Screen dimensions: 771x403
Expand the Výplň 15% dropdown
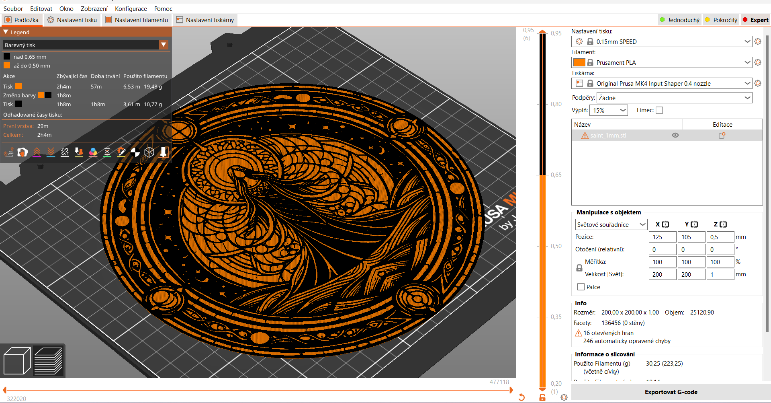608,110
